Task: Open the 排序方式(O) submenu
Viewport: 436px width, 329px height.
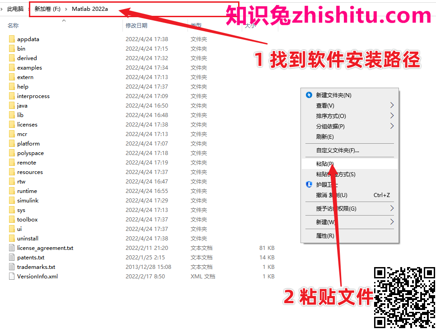Action: [350, 116]
